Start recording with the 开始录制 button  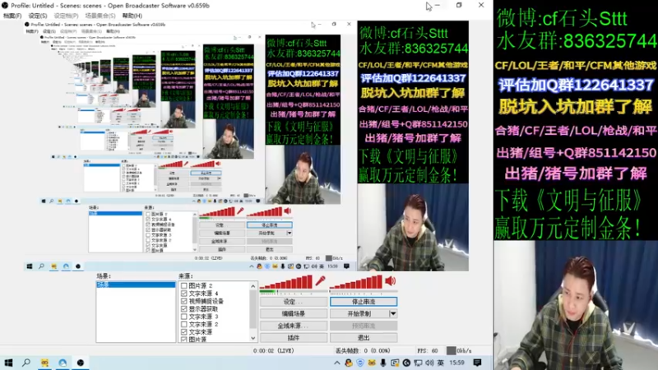coord(359,313)
